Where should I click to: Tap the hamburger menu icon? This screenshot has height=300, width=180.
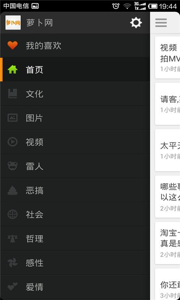pyautogui.click(x=161, y=23)
